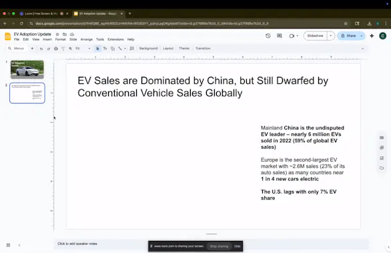The width and height of the screenshot is (391, 253).
Task: Open the Help menu
Action: pyautogui.click(x=131, y=39)
